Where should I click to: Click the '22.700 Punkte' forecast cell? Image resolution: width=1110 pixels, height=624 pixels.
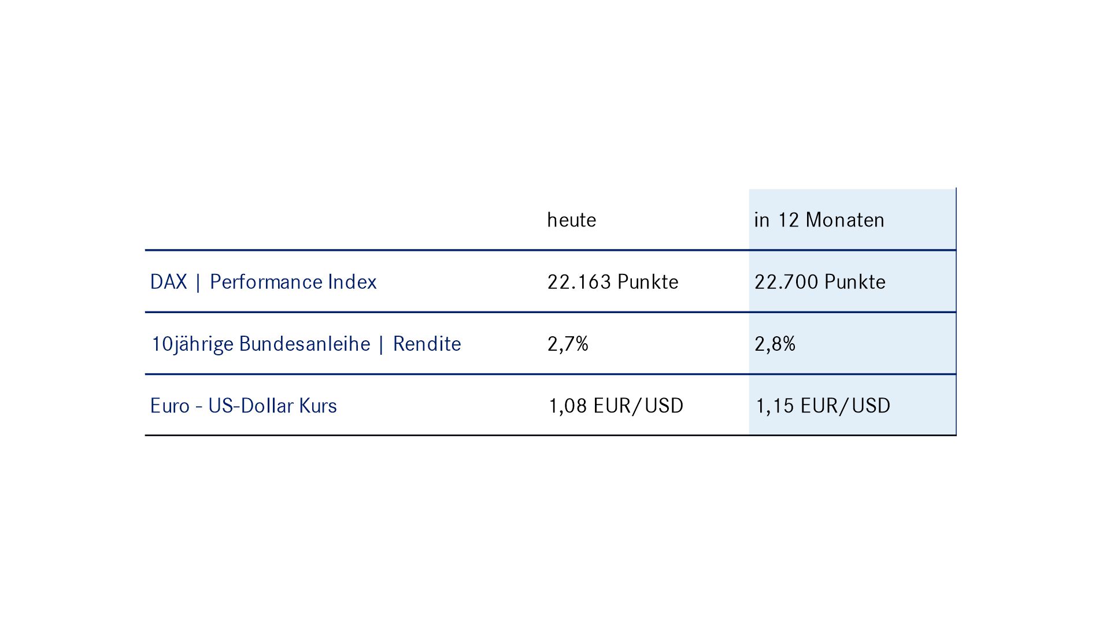click(x=820, y=282)
